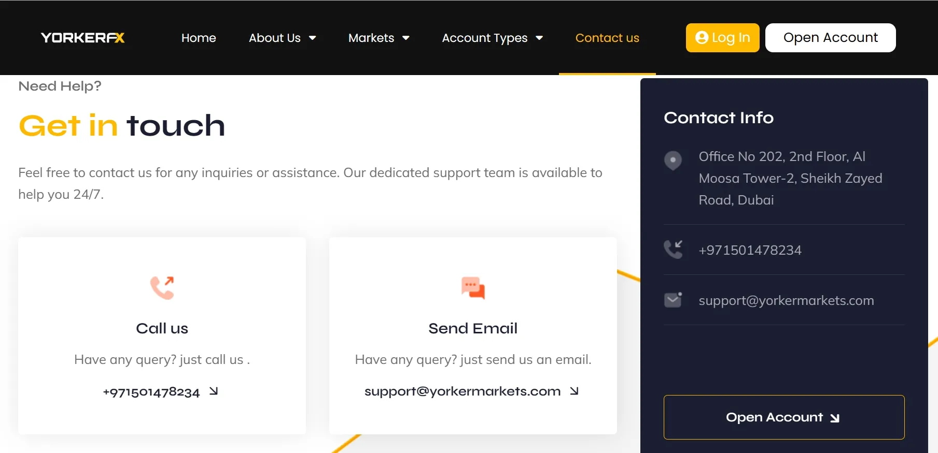
Task: Open the About Us menu
Action: click(x=274, y=38)
